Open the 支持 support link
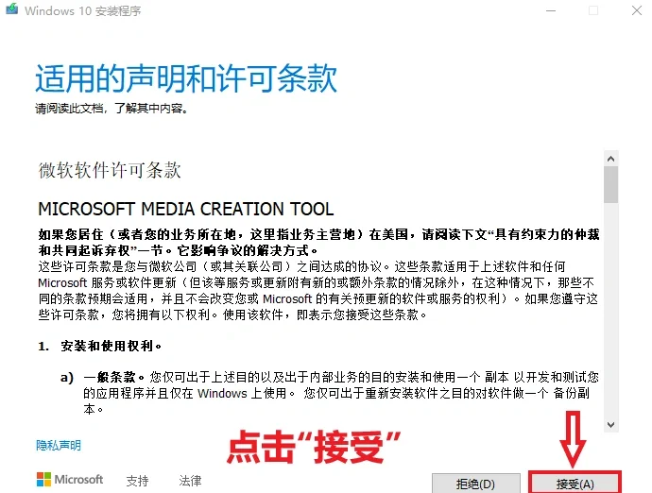652x493 pixels. pyautogui.click(x=137, y=481)
